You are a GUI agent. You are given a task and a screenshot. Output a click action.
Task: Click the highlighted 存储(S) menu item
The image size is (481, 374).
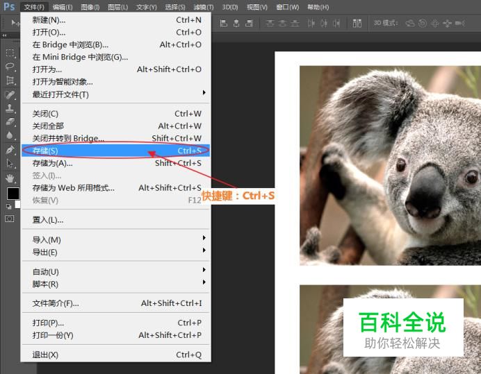click(116, 151)
